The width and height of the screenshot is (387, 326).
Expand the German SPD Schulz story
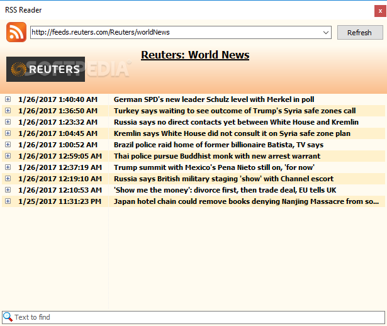pyautogui.click(x=8, y=99)
